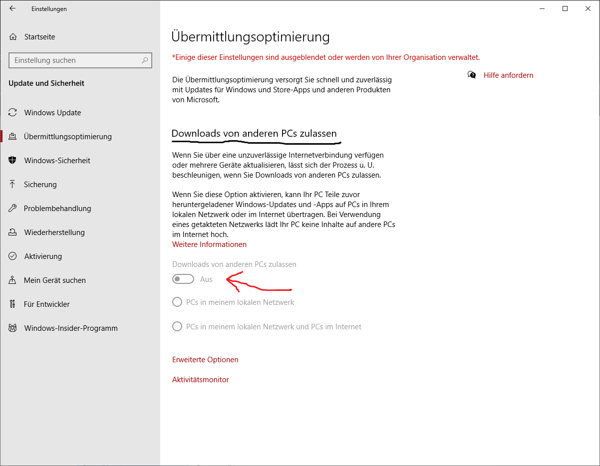Open Für Entwickler settings

pyautogui.click(x=47, y=304)
